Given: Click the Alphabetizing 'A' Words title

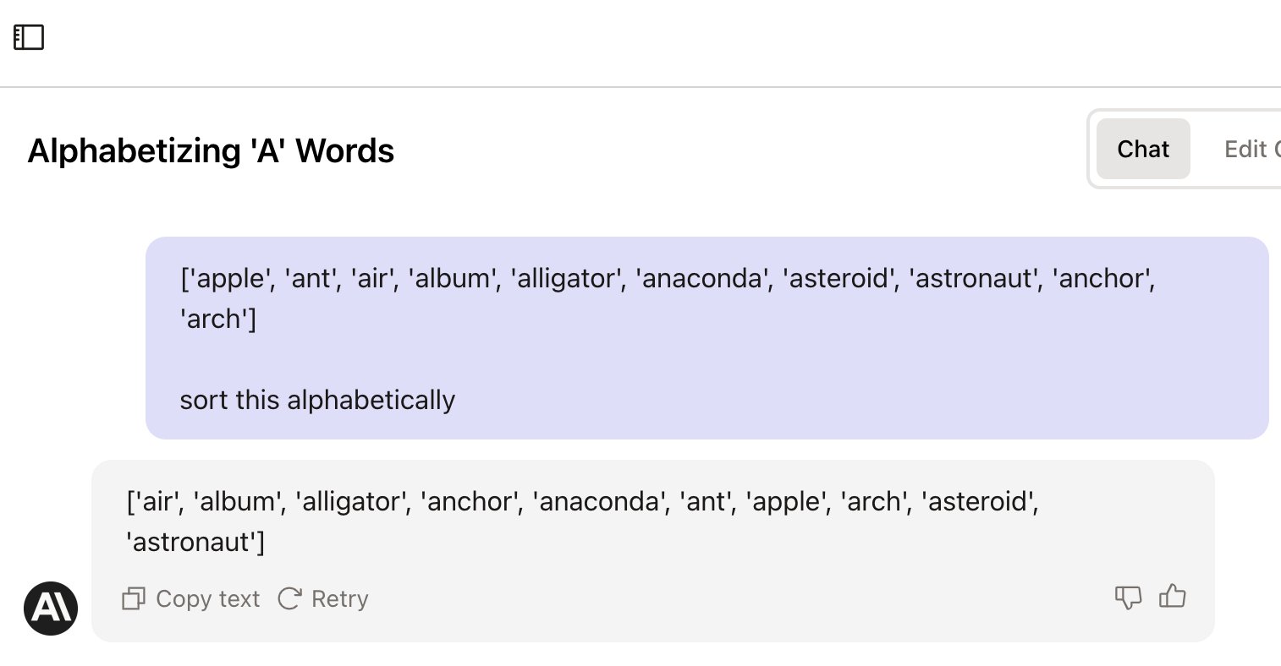Looking at the screenshot, I should (211, 150).
